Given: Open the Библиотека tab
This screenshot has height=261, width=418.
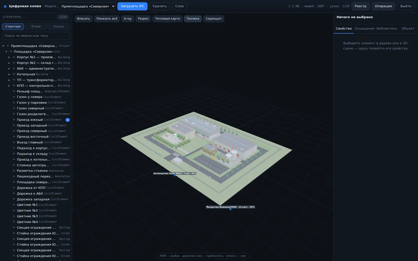Looking at the screenshot, I should 387,29.
